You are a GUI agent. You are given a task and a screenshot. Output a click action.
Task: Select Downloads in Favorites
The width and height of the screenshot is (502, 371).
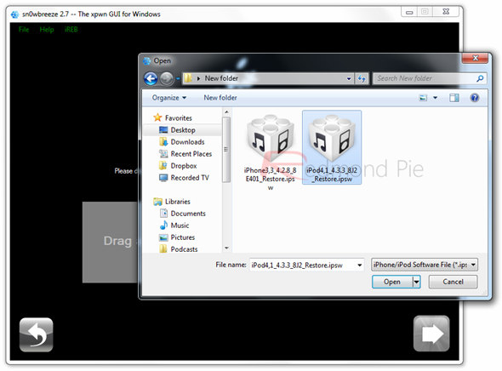181,142
